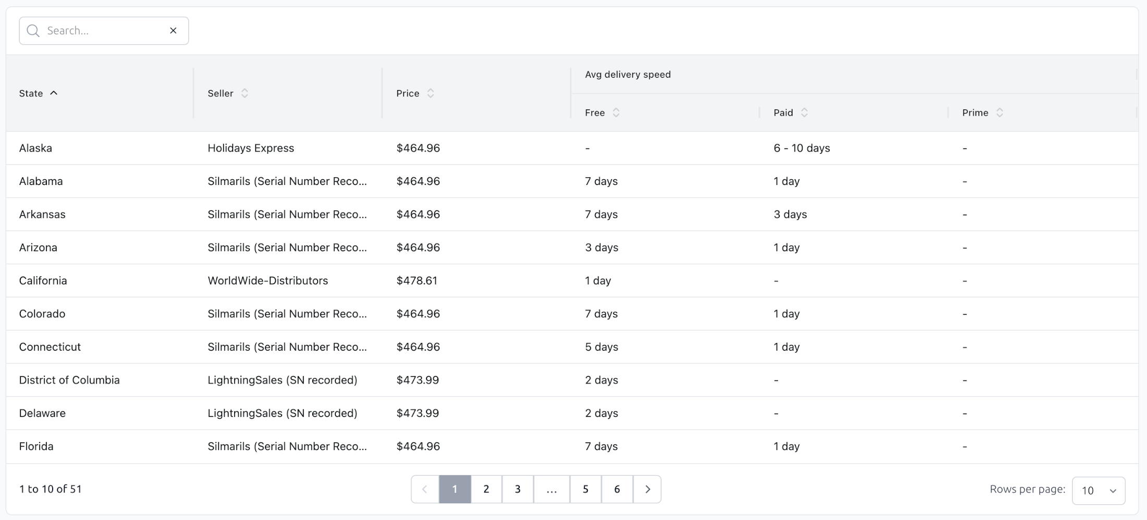Open page 5 of results
Viewport: 1147px width, 520px height.
pyautogui.click(x=585, y=489)
